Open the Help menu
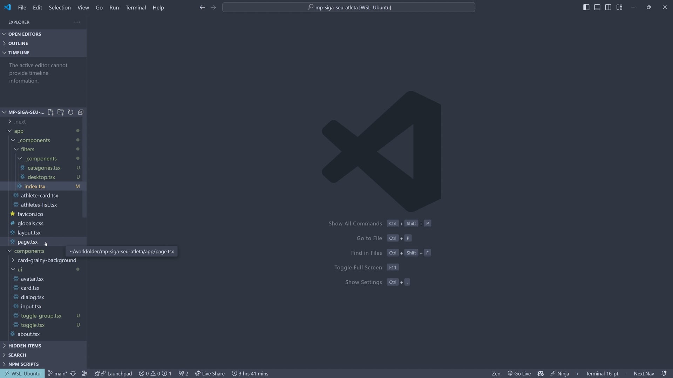Image resolution: width=673 pixels, height=378 pixels. [158, 7]
